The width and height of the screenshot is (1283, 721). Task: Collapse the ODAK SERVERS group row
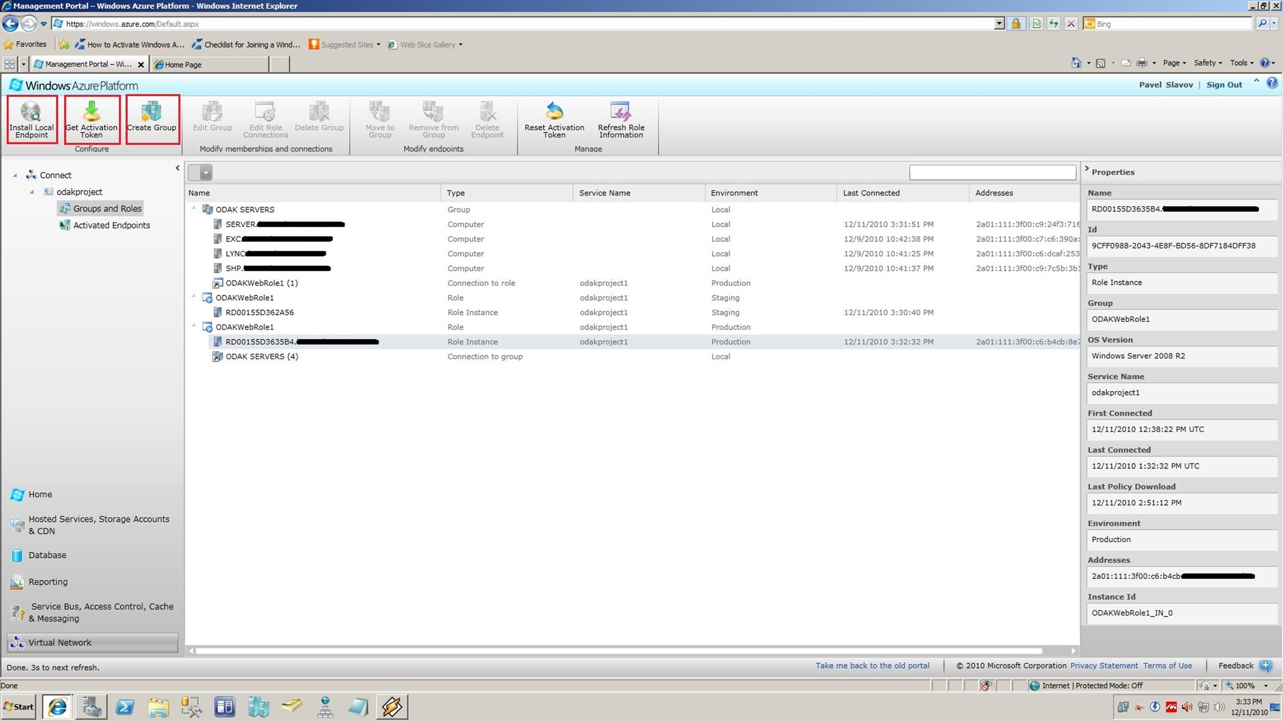(194, 208)
